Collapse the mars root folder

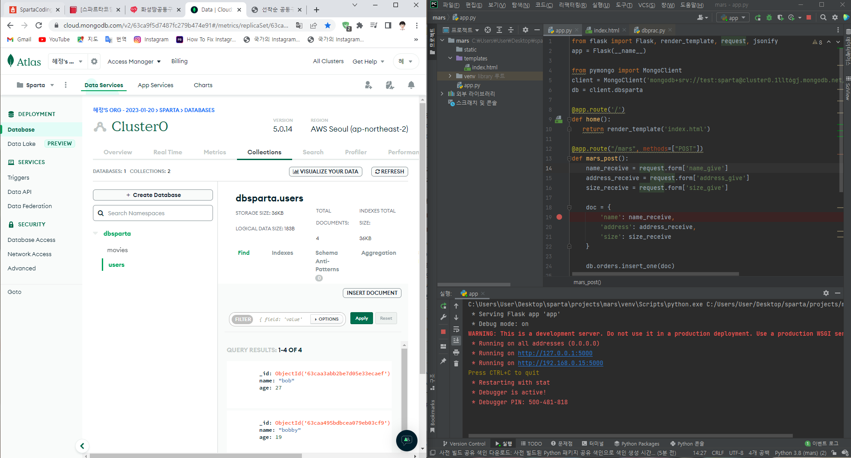tap(442, 40)
